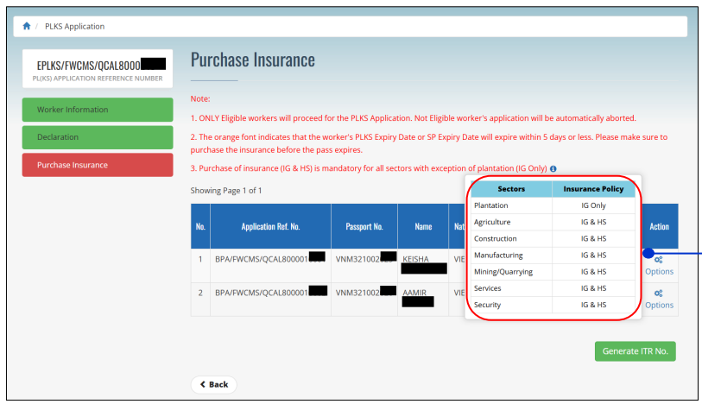Viewport: 702px width, 404px height.
Task: Open Worker Information step
Action: [98, 110]
